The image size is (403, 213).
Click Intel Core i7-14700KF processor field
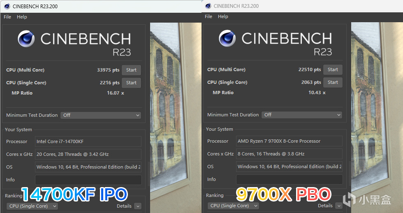point(88,141)
